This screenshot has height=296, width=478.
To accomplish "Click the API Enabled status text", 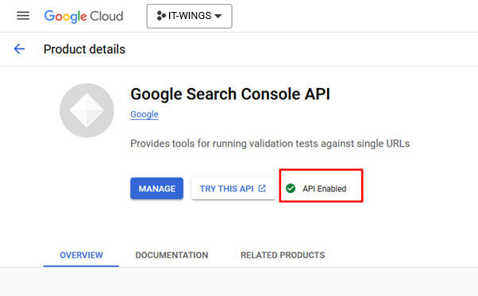I will click(x=324, y=189).
